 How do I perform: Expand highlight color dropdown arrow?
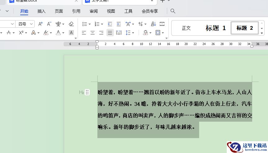point(51,33)
